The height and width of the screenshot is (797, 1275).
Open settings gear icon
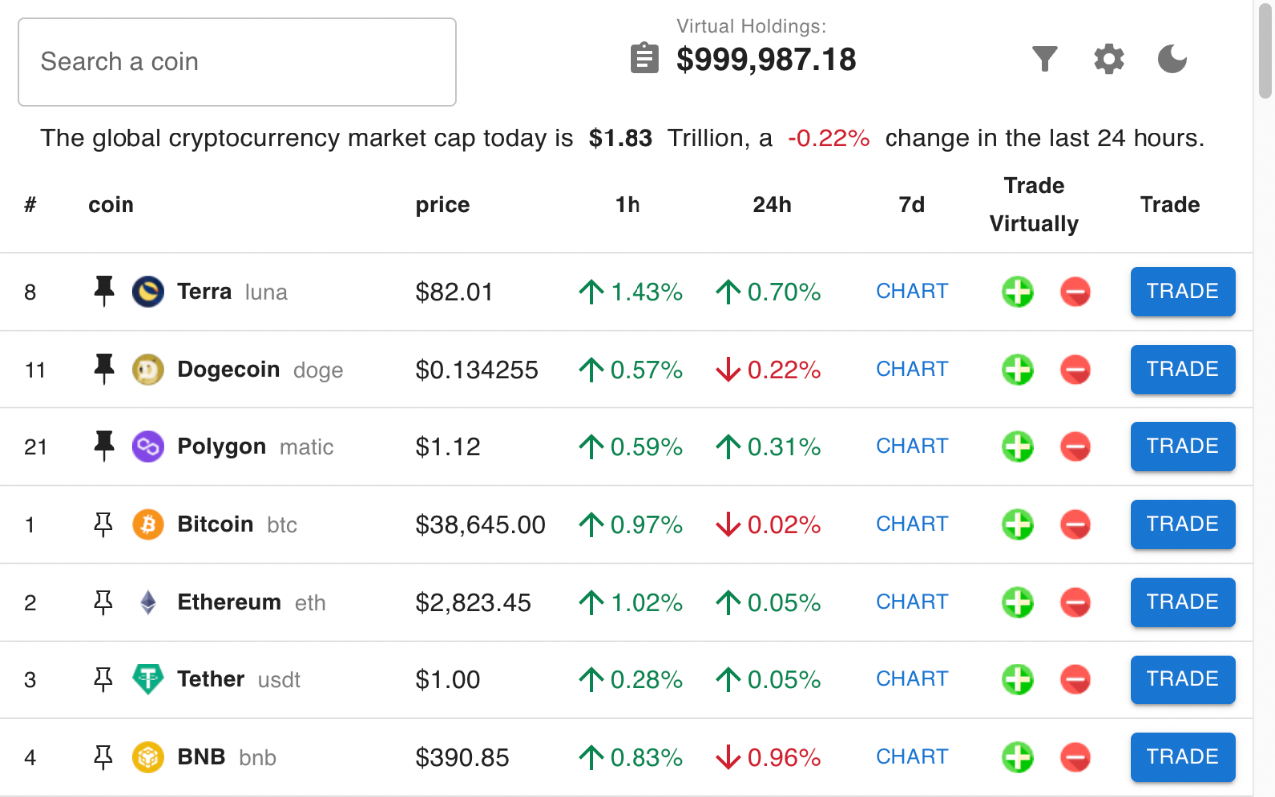click(1109, 60)
